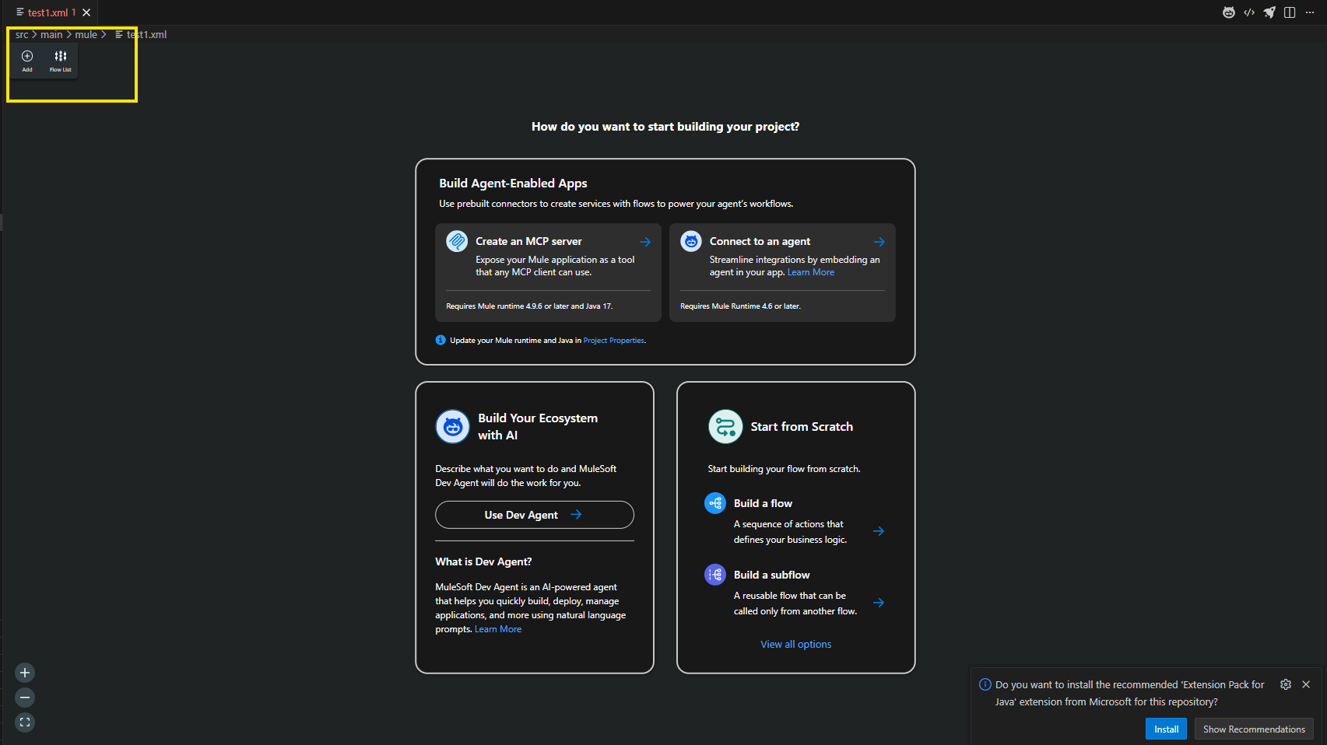
Task: Zoom in on the canvas
Action: coord(25,673)
